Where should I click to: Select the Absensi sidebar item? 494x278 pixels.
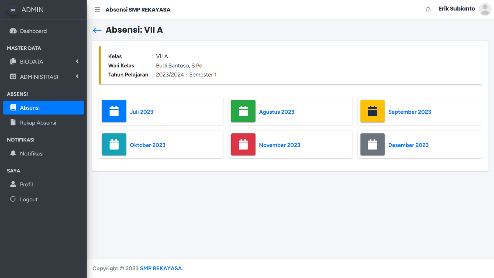pos(43,107)
